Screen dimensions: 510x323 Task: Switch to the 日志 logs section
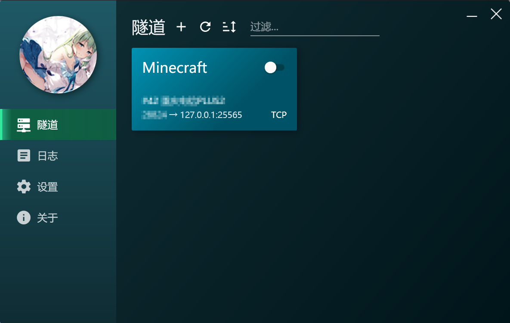click(x=46, y=155)
